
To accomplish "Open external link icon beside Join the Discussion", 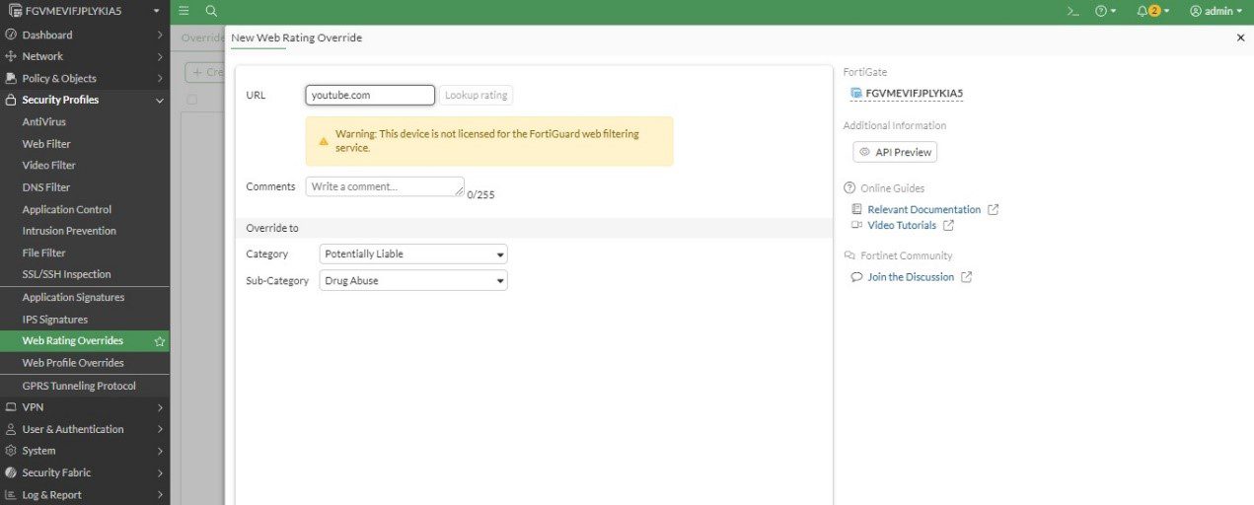I will tap(966, 277).
